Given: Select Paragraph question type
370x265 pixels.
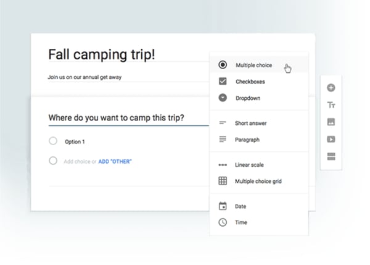Looking at the screenshot, I should (x=247, y=140).
